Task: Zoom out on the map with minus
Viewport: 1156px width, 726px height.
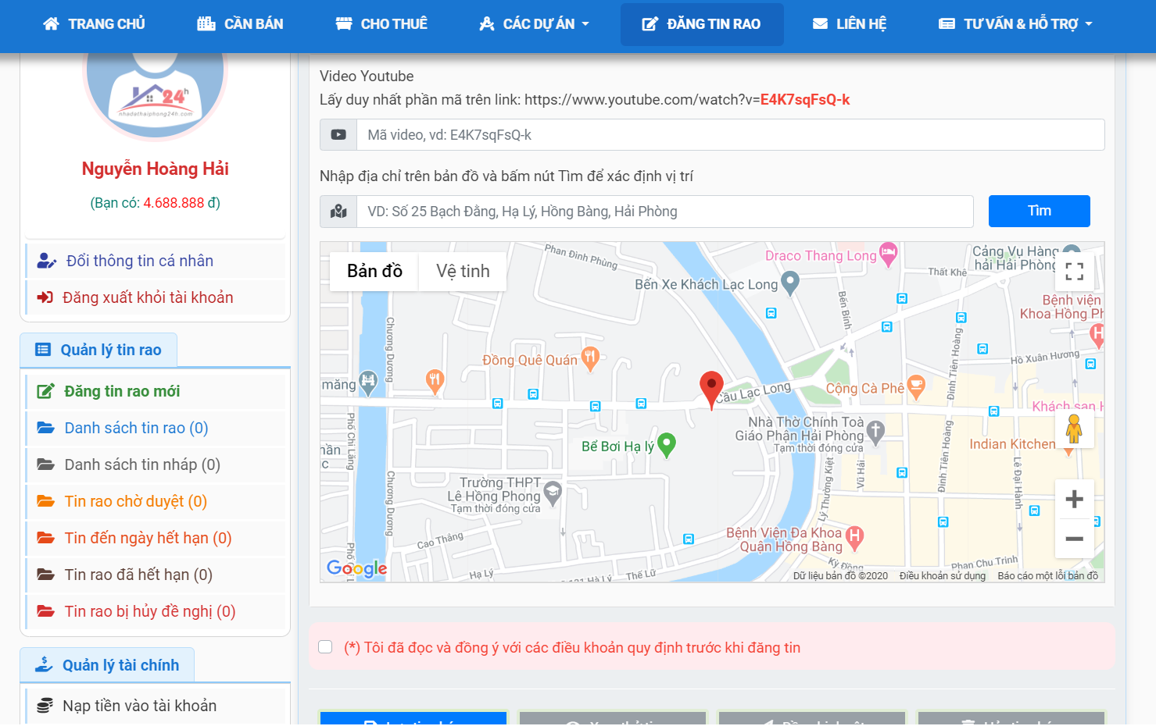Action: pyautogui.click(x=1074, y=539)
